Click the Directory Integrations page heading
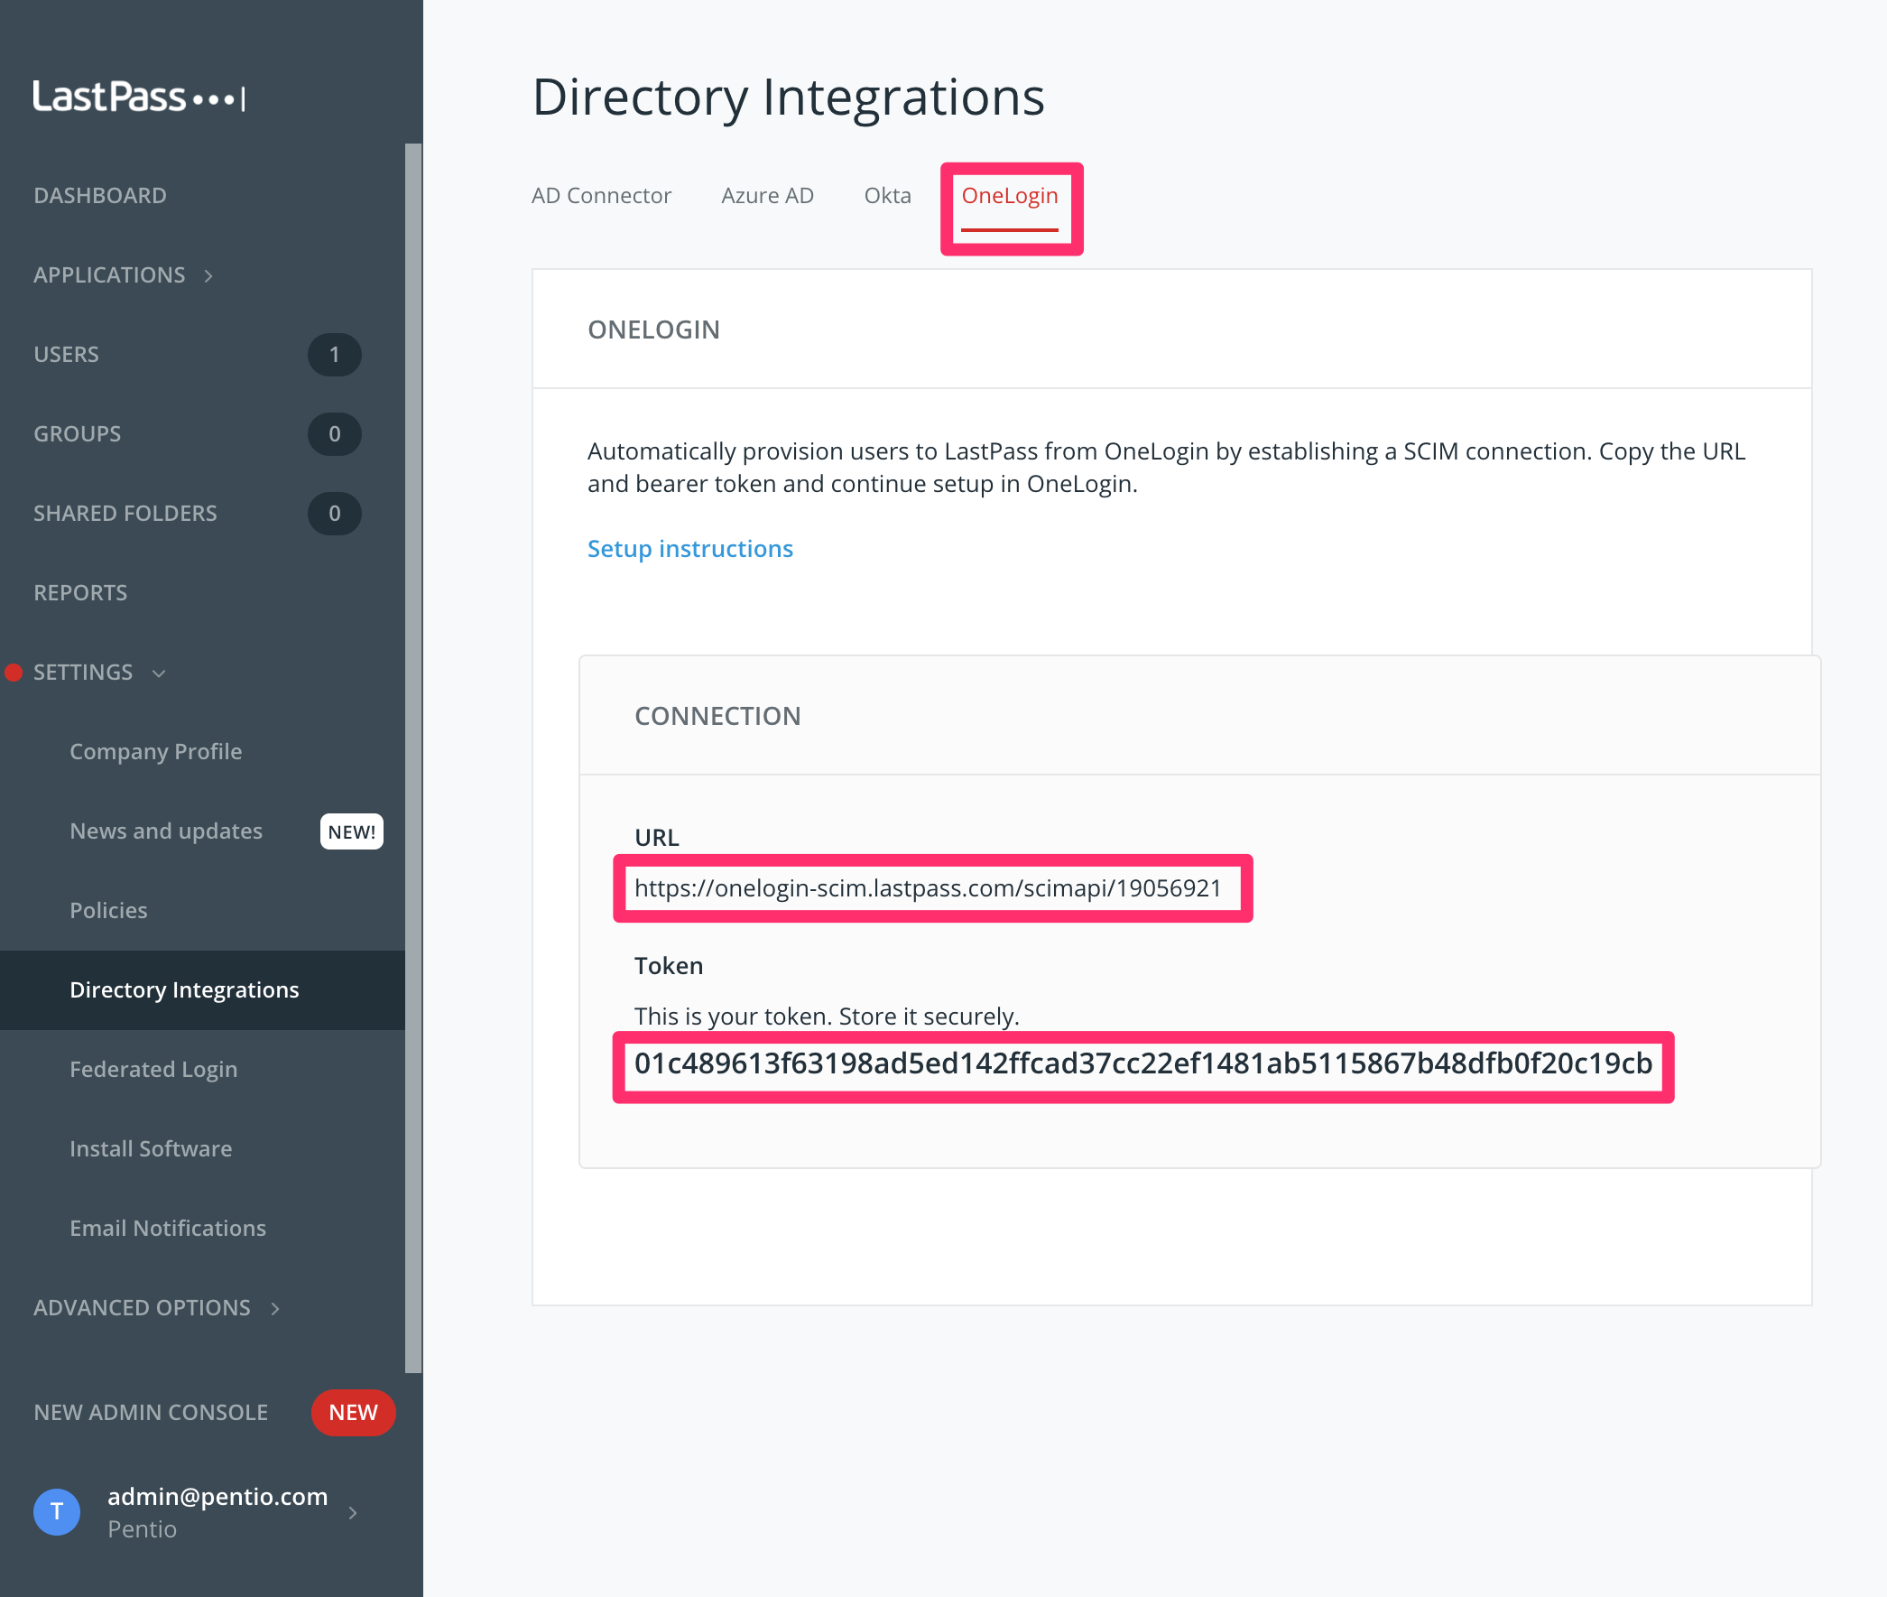This screenshot has width=1887, height=1597. tap(789, 97)
